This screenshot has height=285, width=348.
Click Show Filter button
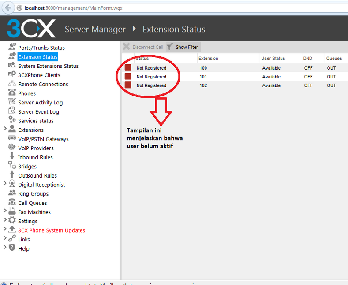point(183,47)
